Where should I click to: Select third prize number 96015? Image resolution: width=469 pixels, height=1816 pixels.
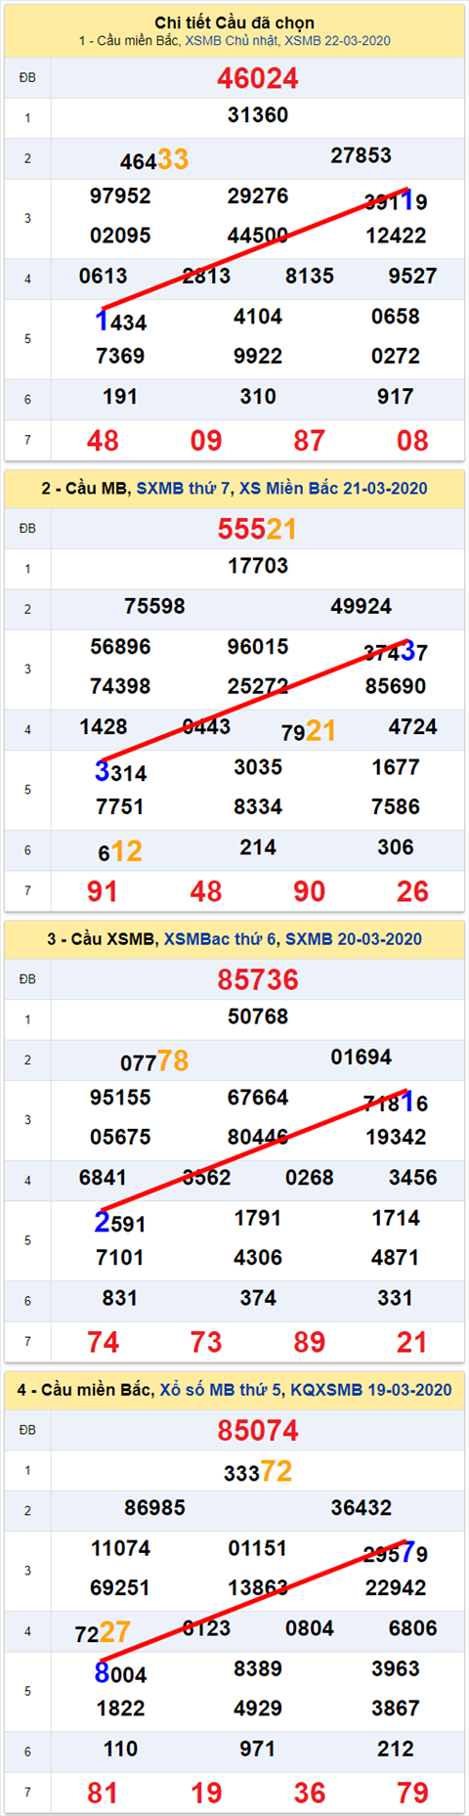(x=258, y=646)
